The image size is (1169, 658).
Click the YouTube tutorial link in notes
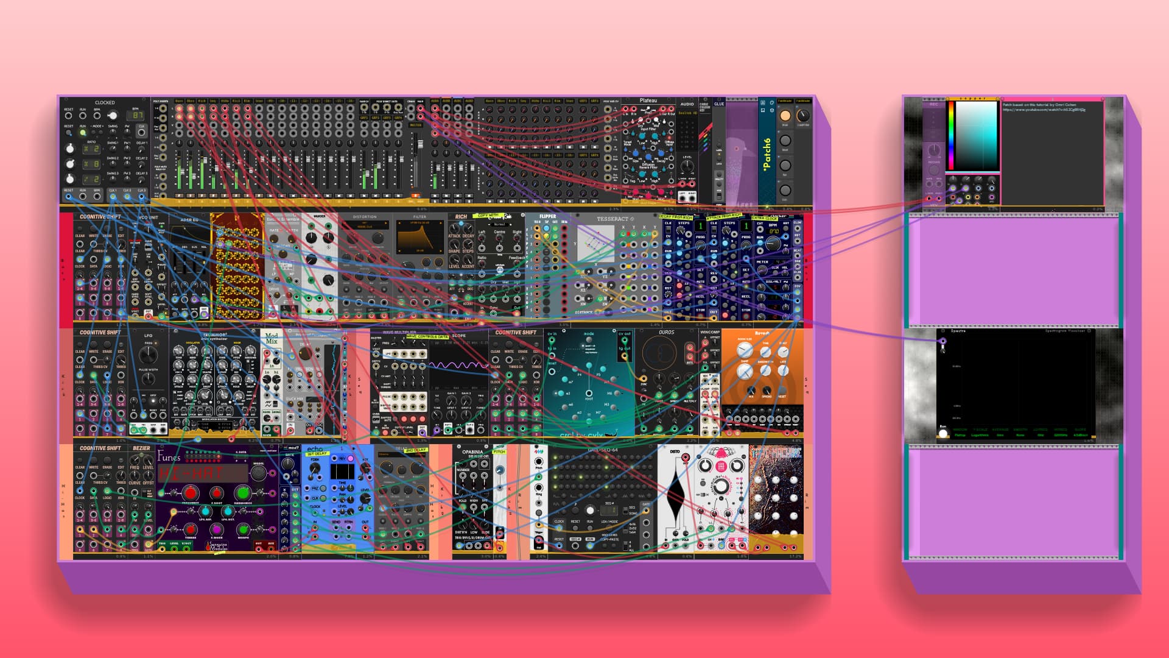click(1044, 110)
